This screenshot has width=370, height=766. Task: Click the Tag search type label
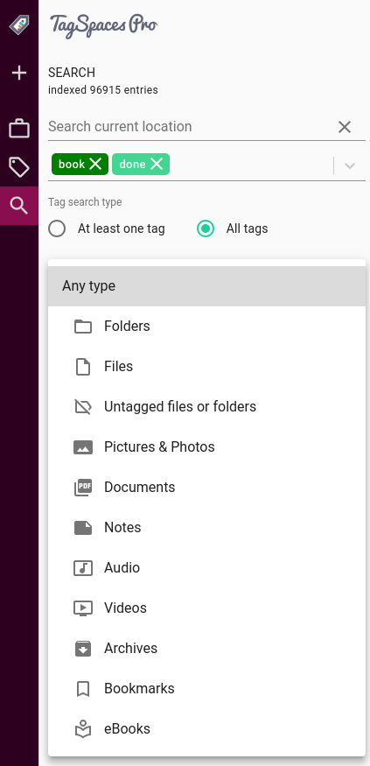85,201
